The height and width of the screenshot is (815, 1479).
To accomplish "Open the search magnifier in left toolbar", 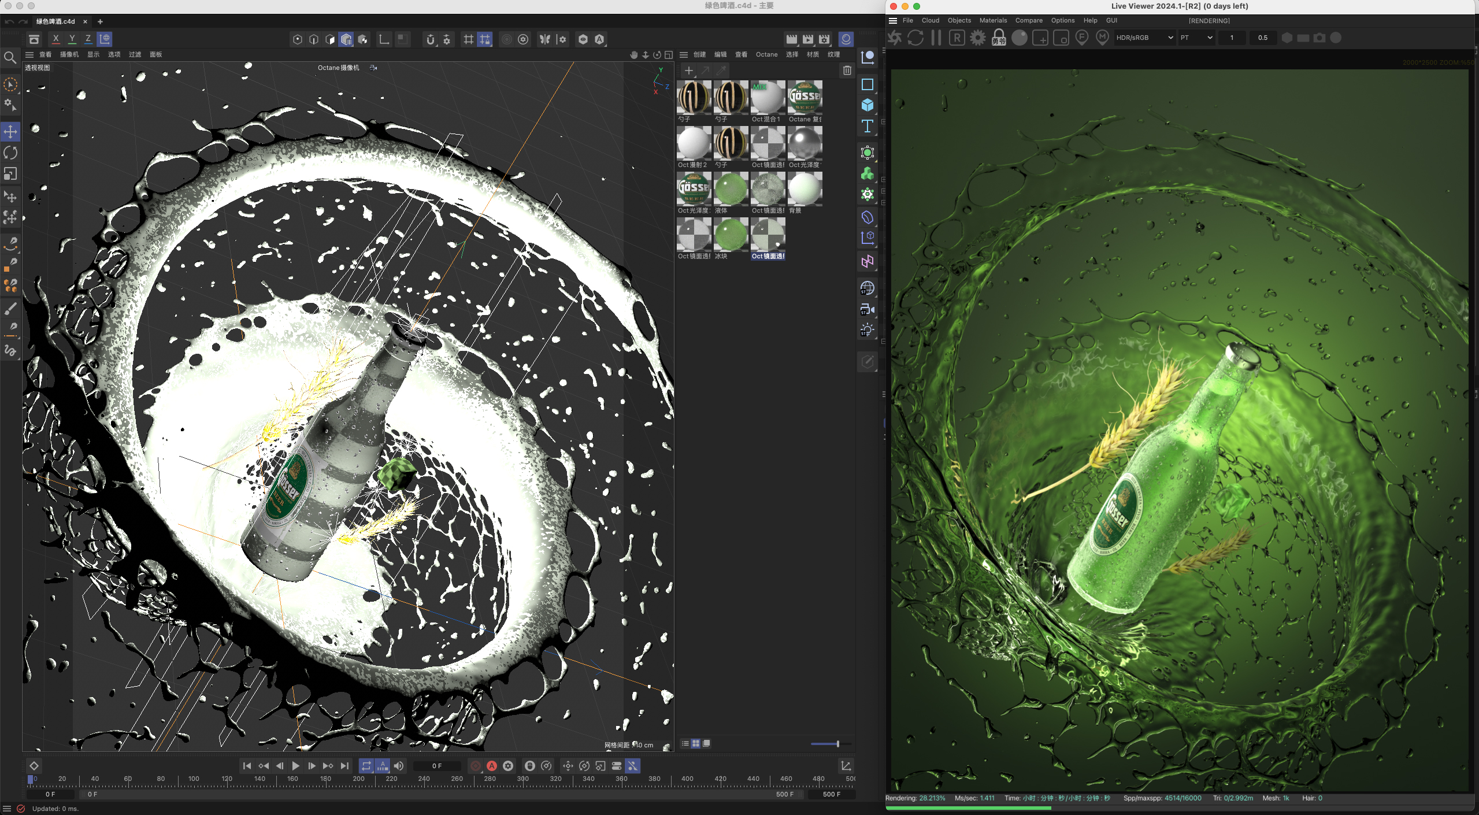I will [10, 57].
